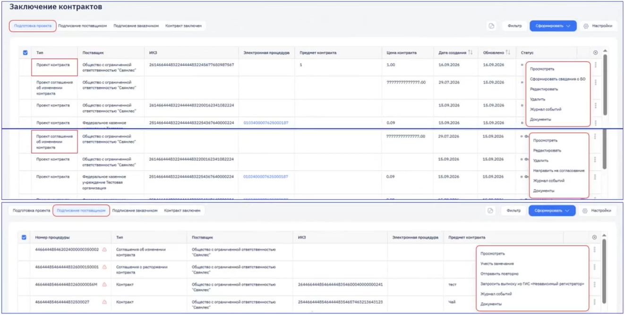The image size is (625, 315).
Task: Open Настройки in bottom panel toolbar
Action: click(x=597, y=211)
